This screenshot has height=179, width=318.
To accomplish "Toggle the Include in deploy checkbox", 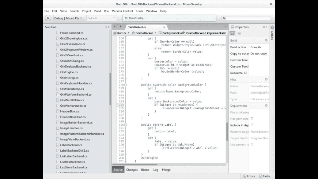I will click(252, 125).
